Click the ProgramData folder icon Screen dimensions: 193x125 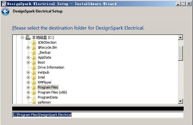point(34,97)
